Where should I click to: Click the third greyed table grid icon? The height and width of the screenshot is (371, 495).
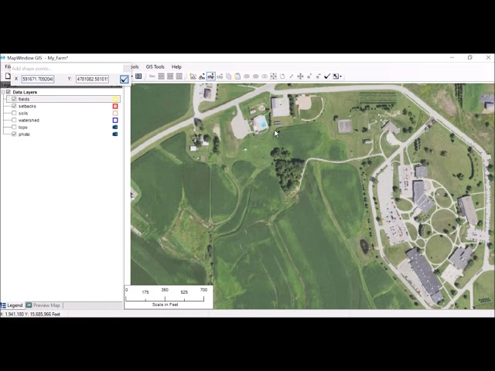179,77
